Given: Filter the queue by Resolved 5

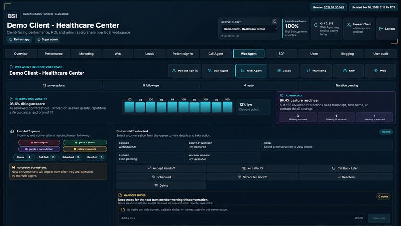Looking at the screenshot, I should tap(95, 157).
